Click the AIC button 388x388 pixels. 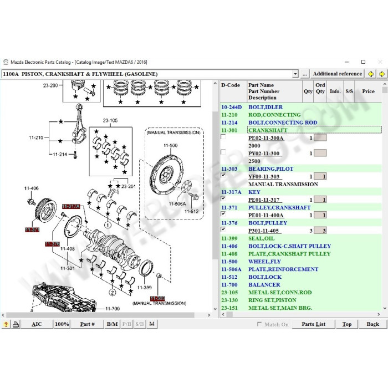point(37,324)
